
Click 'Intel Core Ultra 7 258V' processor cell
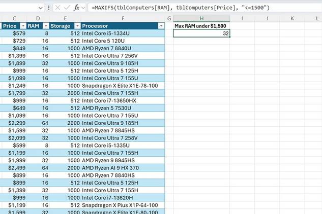[123, 138]
